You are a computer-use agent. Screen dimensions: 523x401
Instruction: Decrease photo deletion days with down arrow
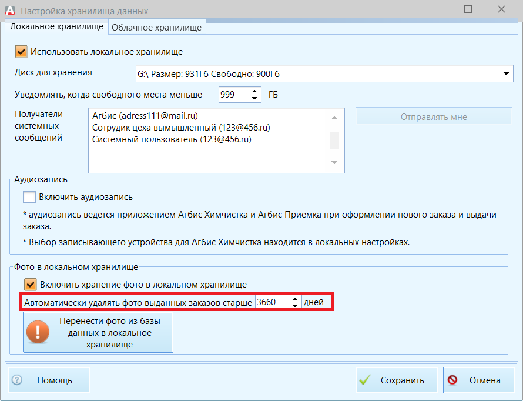point(295,306)
